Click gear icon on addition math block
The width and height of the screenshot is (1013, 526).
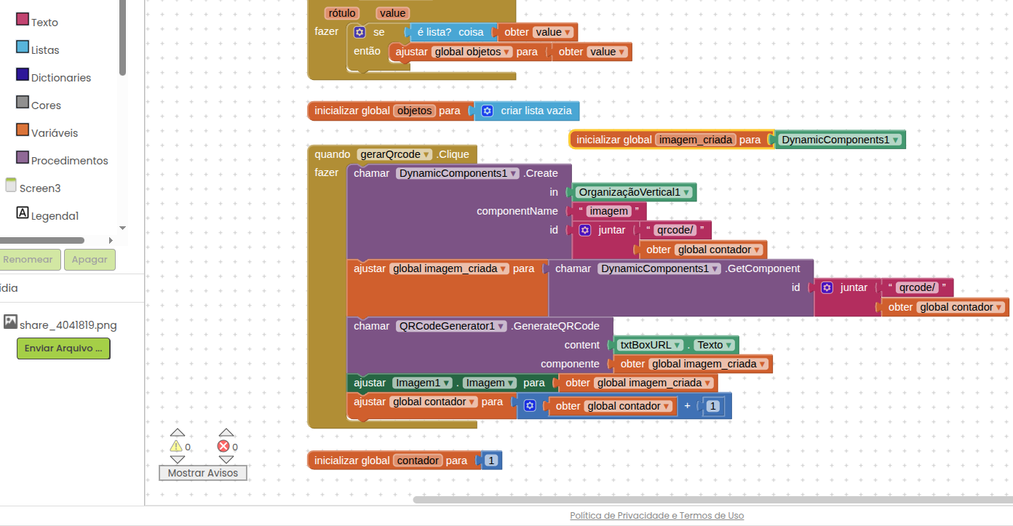[530, 406]
